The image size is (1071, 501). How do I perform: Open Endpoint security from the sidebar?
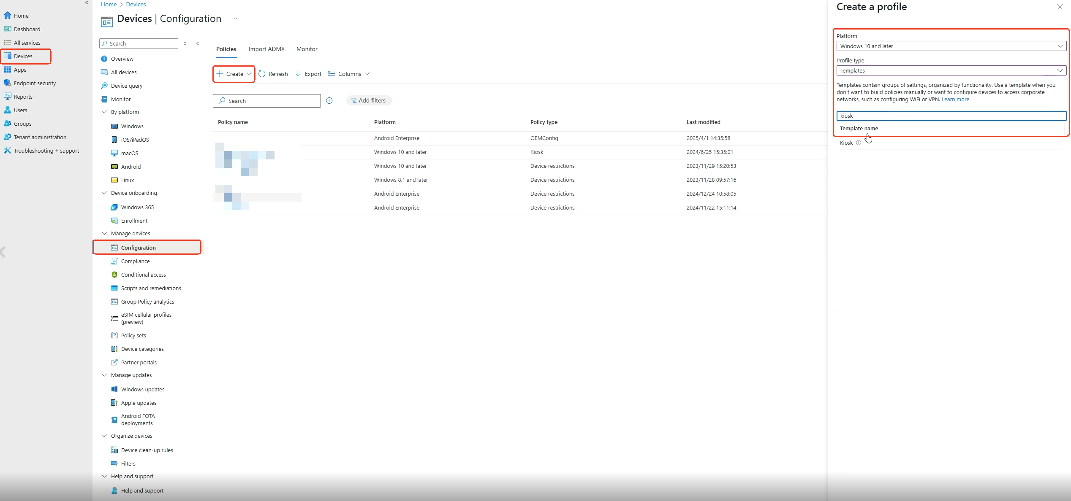coord(34,83)
